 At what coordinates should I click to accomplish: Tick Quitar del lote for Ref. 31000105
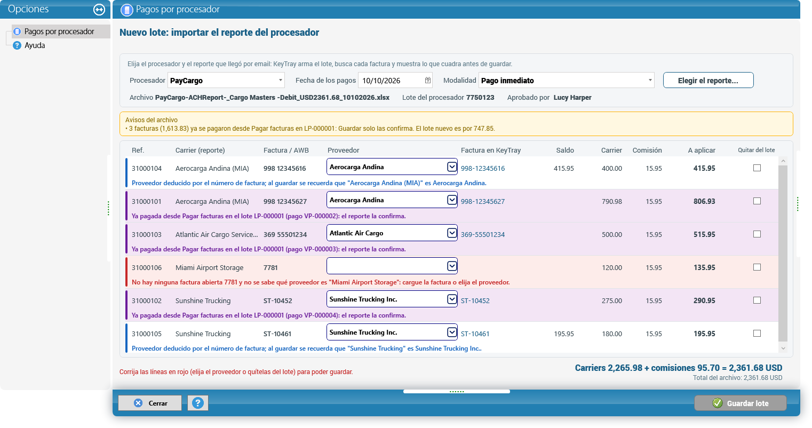coord(757,333)
